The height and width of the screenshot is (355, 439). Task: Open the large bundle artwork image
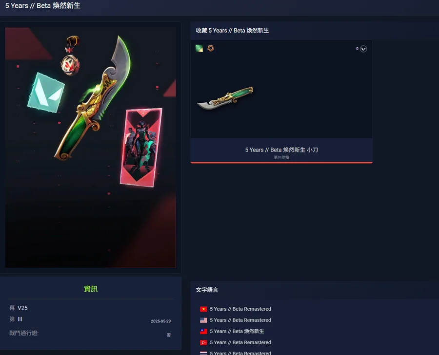pos(90,148)
